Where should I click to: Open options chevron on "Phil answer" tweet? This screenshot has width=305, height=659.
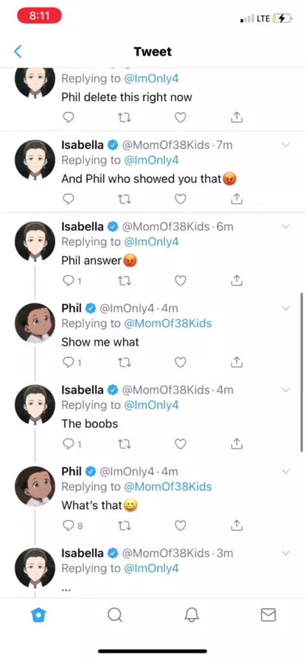coord(286,227)
